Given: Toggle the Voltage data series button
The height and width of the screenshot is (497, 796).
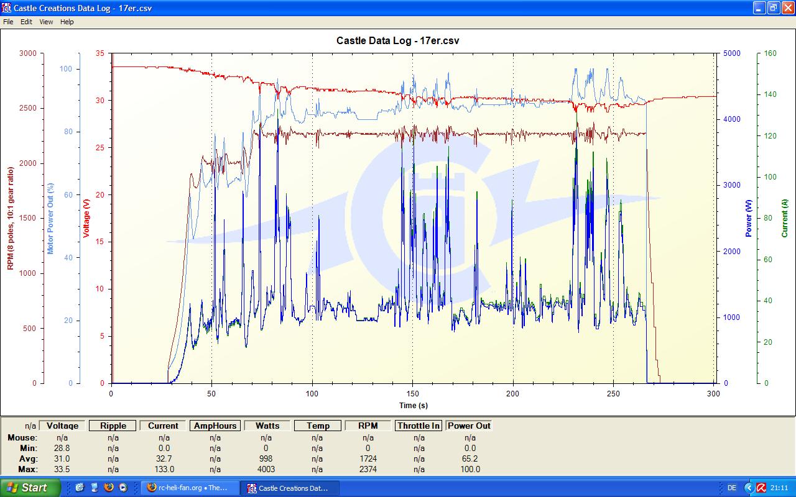Looking at the screenshot, I should [62, 426].
